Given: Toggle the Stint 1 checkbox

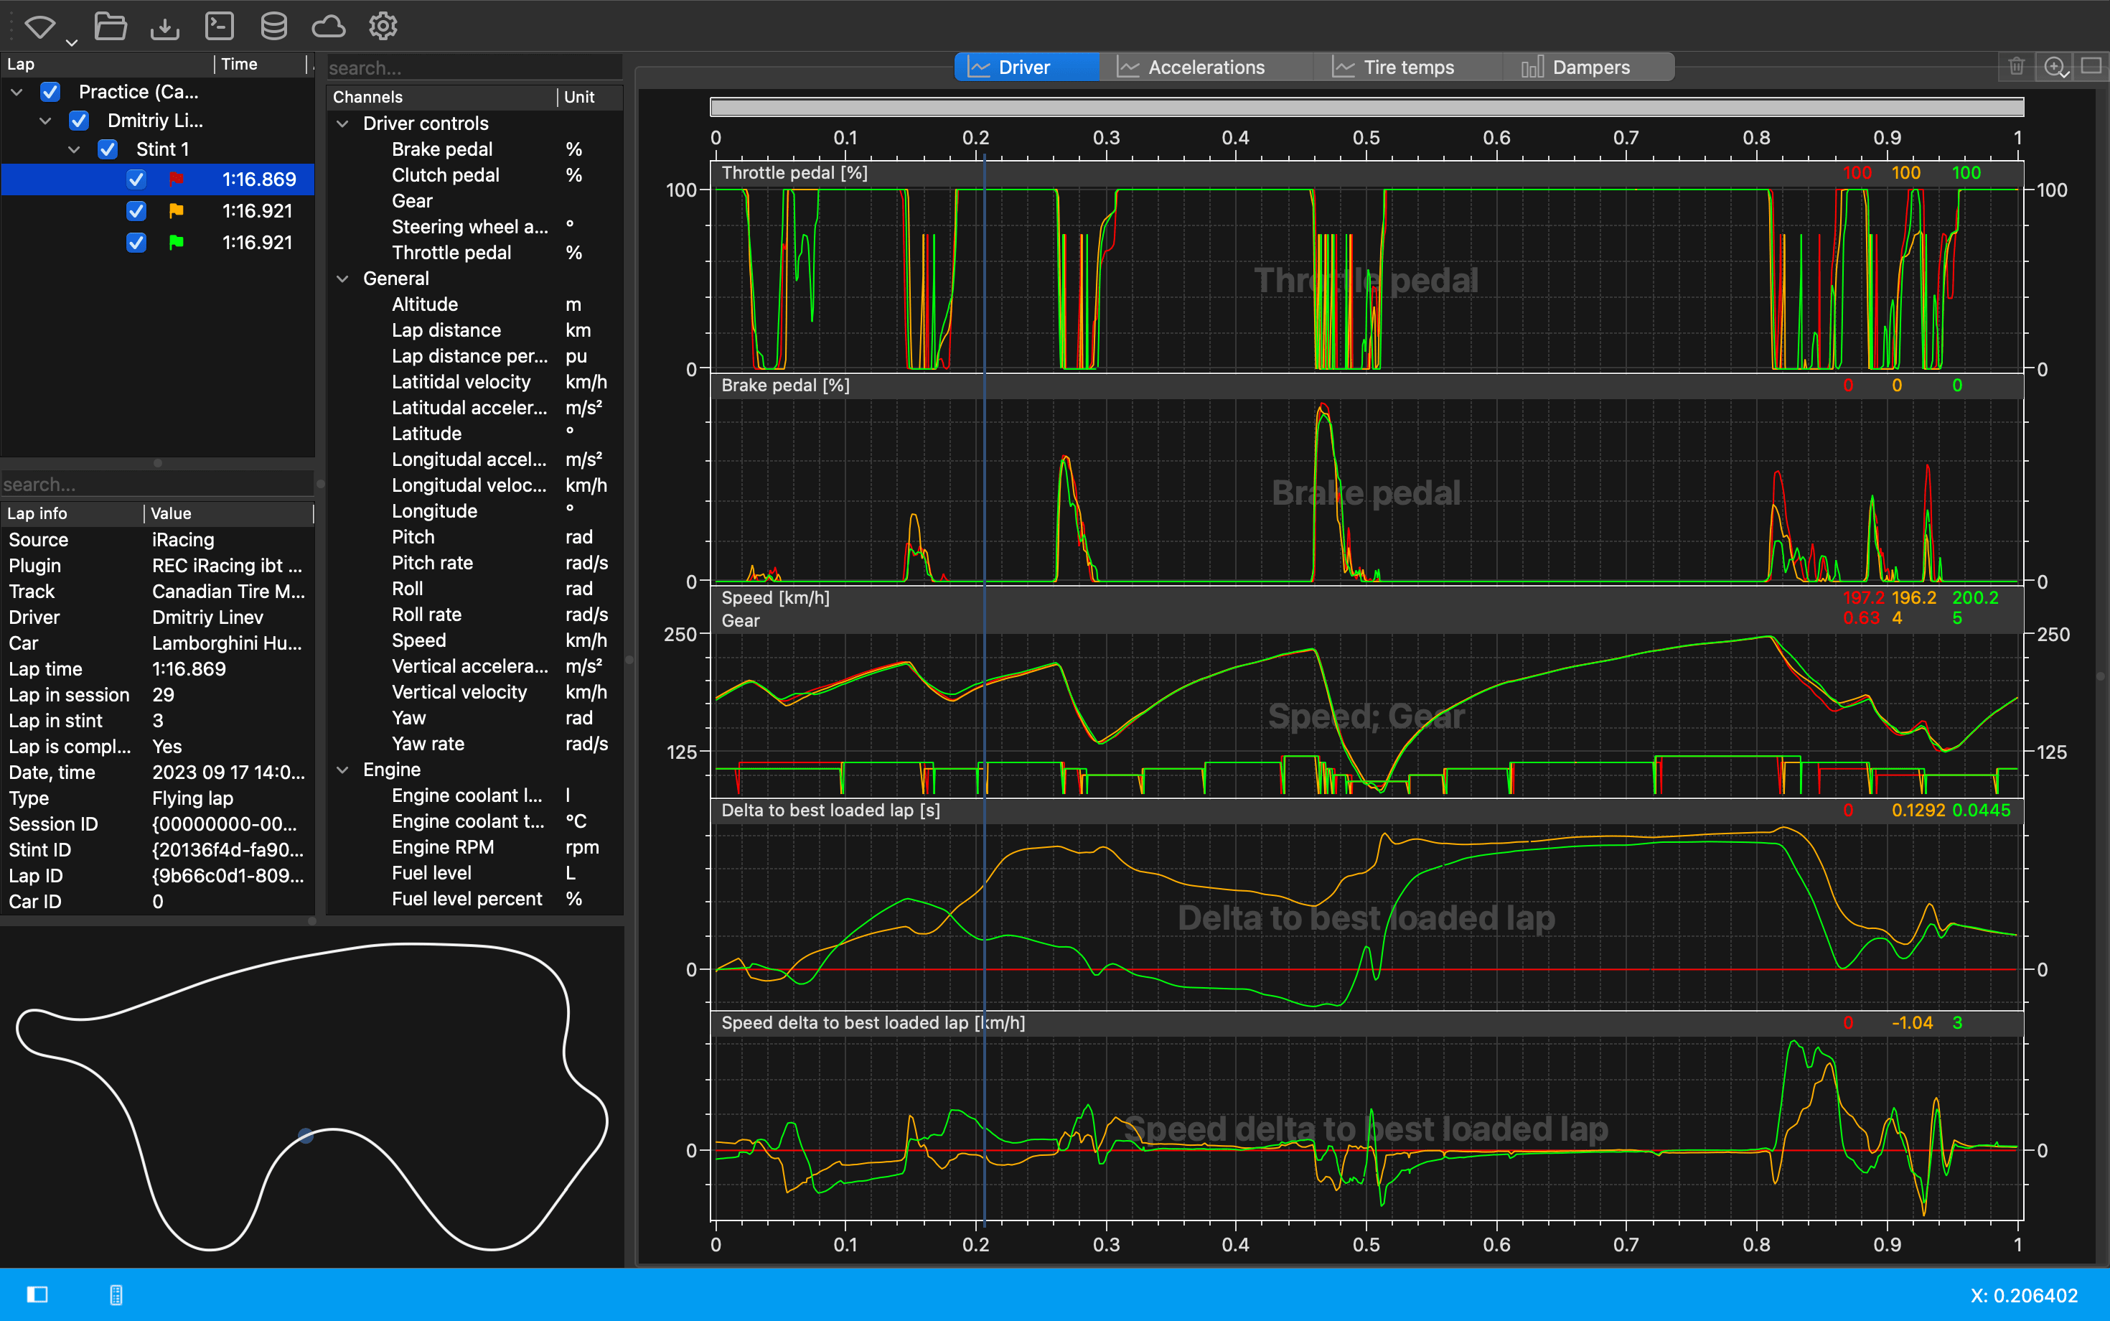Looking at the screenshot, I should click(108, 149).
